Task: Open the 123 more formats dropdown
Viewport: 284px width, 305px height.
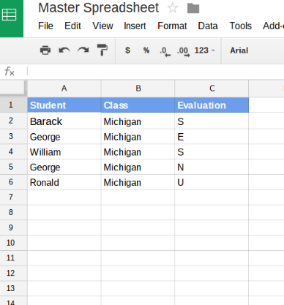Action: point(204,50)
